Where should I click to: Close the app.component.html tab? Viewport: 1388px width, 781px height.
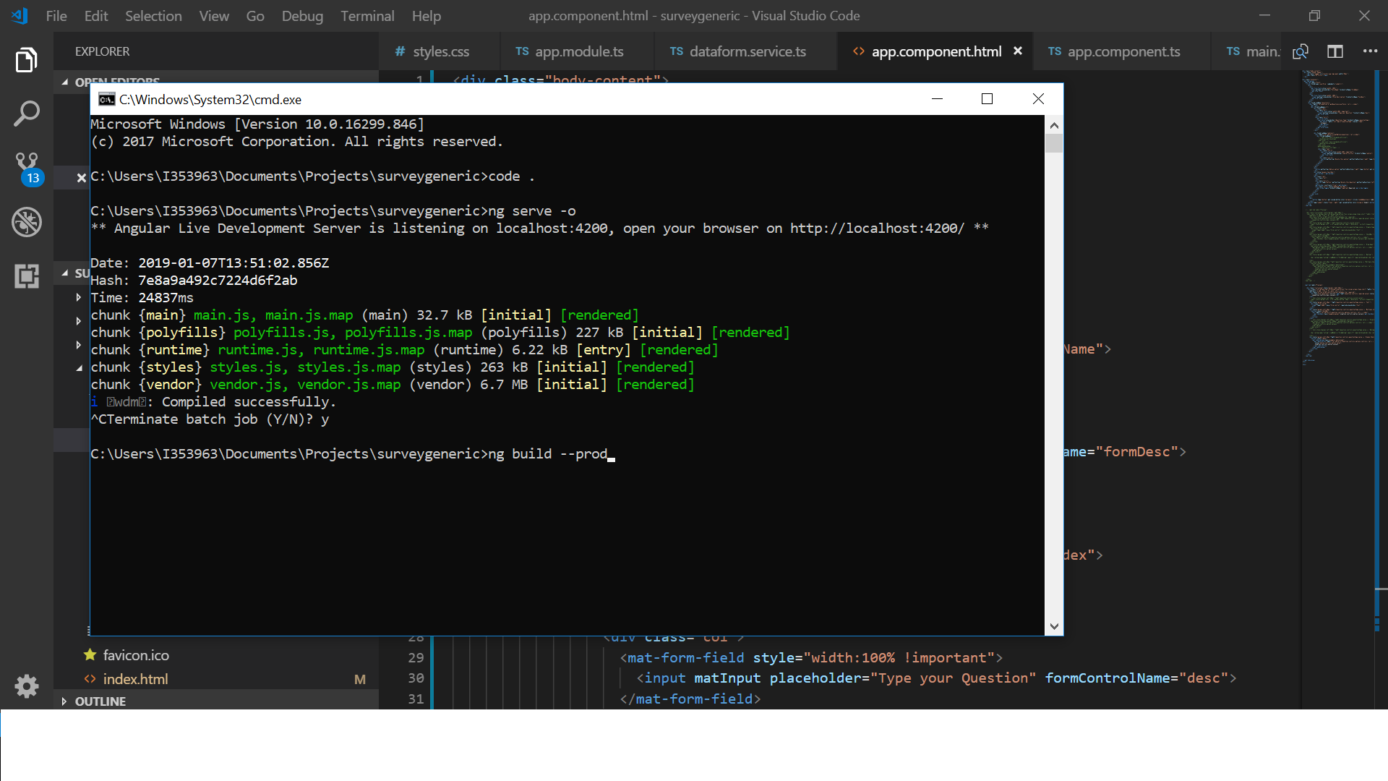click(x=1018, y=51)
